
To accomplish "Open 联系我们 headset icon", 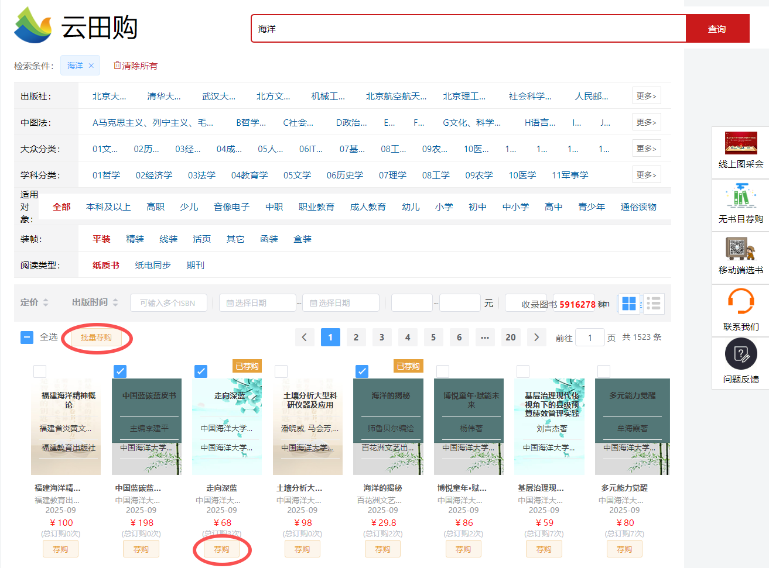I will [741, 302].
